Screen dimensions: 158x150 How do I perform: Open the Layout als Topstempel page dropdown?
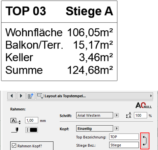point(94,96)
